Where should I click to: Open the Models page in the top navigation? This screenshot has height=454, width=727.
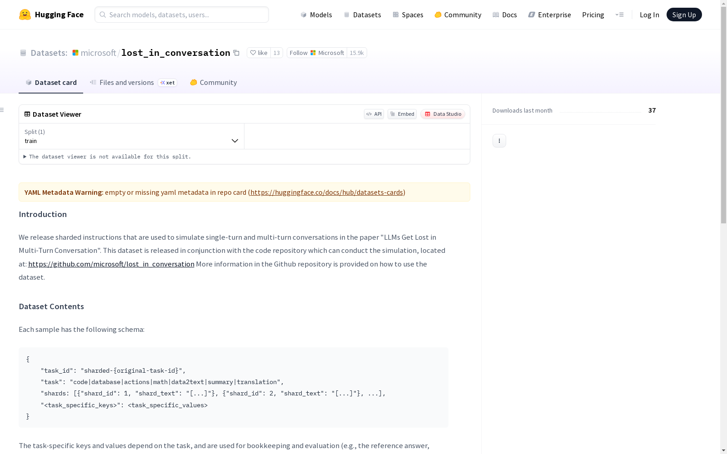[x=316, y=15]
